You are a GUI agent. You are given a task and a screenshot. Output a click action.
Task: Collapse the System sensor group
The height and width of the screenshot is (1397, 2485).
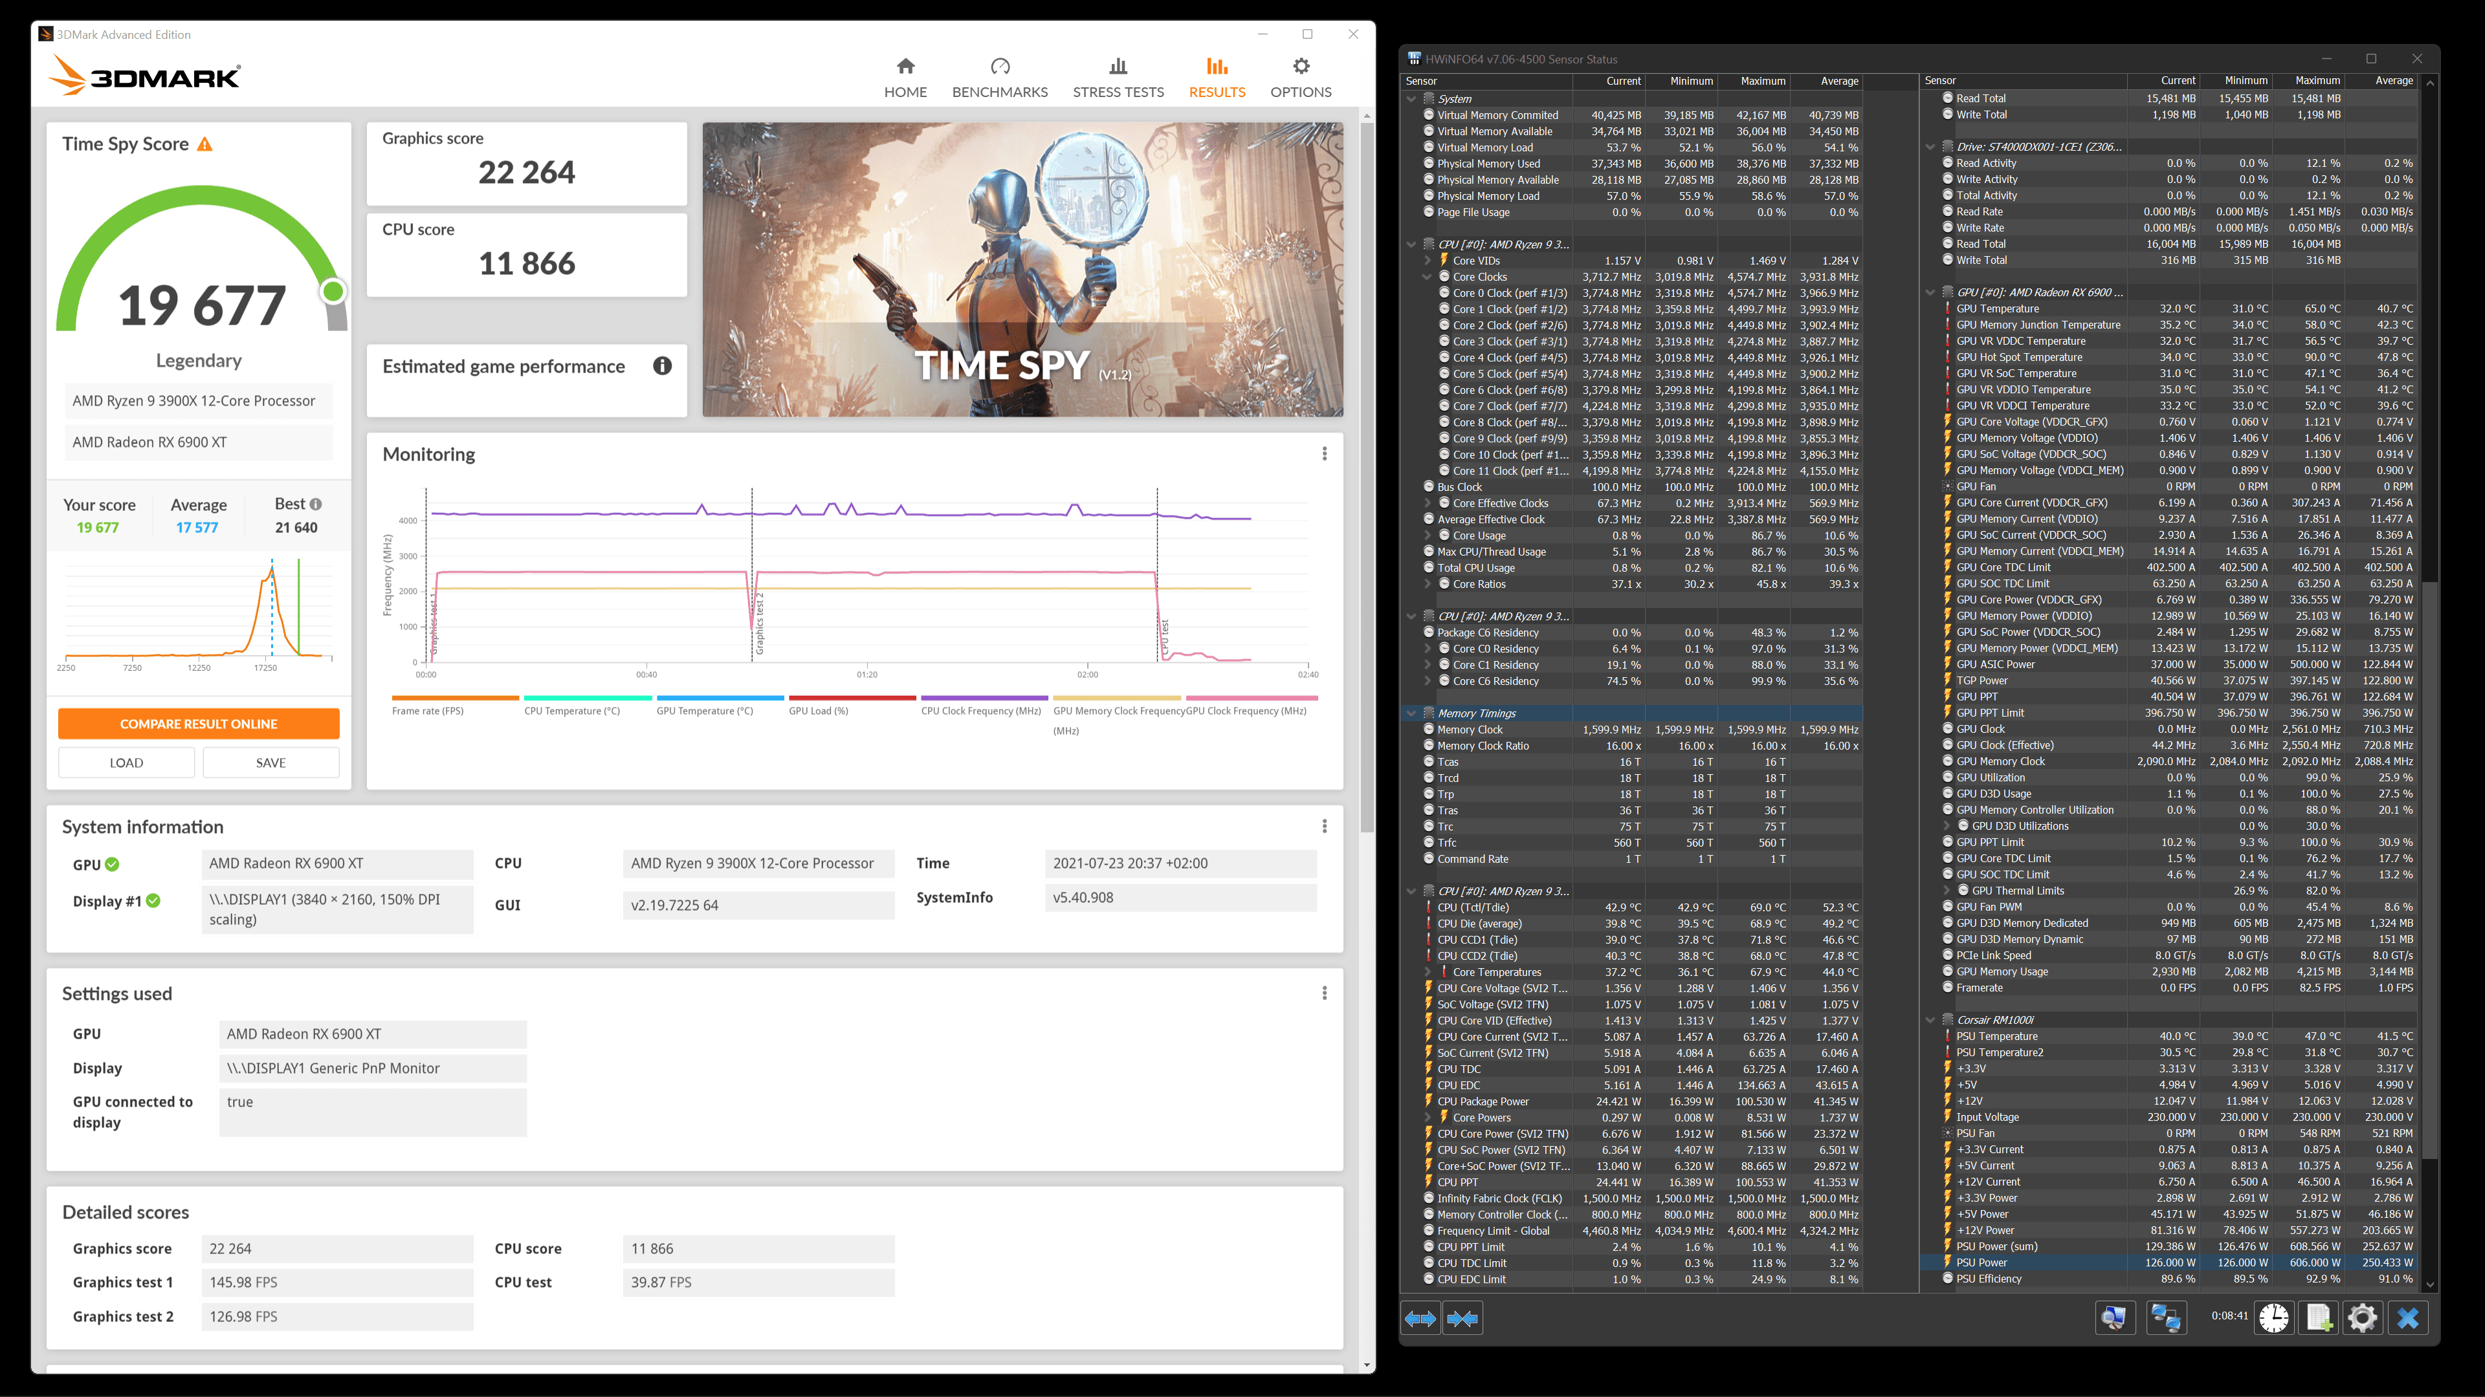coord(1411,98)
